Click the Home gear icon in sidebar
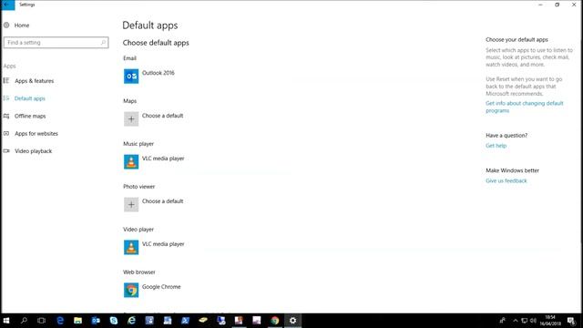The image size is (583, 328). pyautogui.click(x=6, y=26)
